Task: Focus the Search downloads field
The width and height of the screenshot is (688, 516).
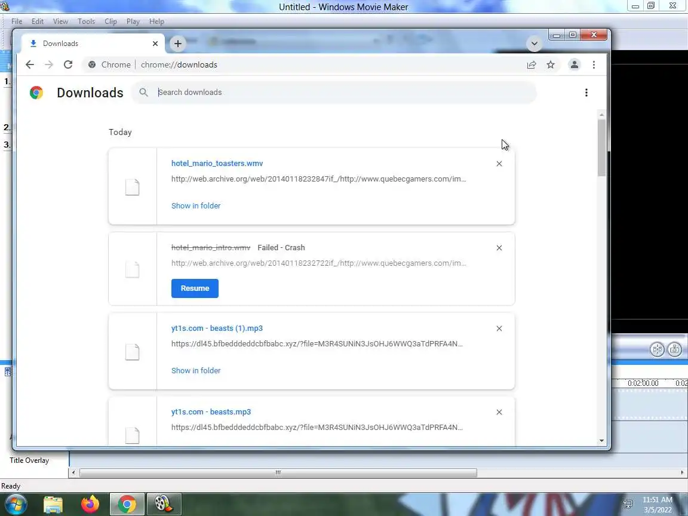Action: coord(333,93)
